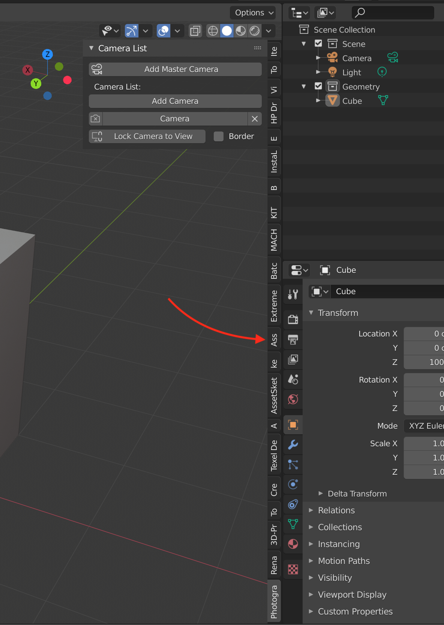Viewport: 444px width, 625px height.
Task: Open the MACH sidebar tab
Action: 274,240
